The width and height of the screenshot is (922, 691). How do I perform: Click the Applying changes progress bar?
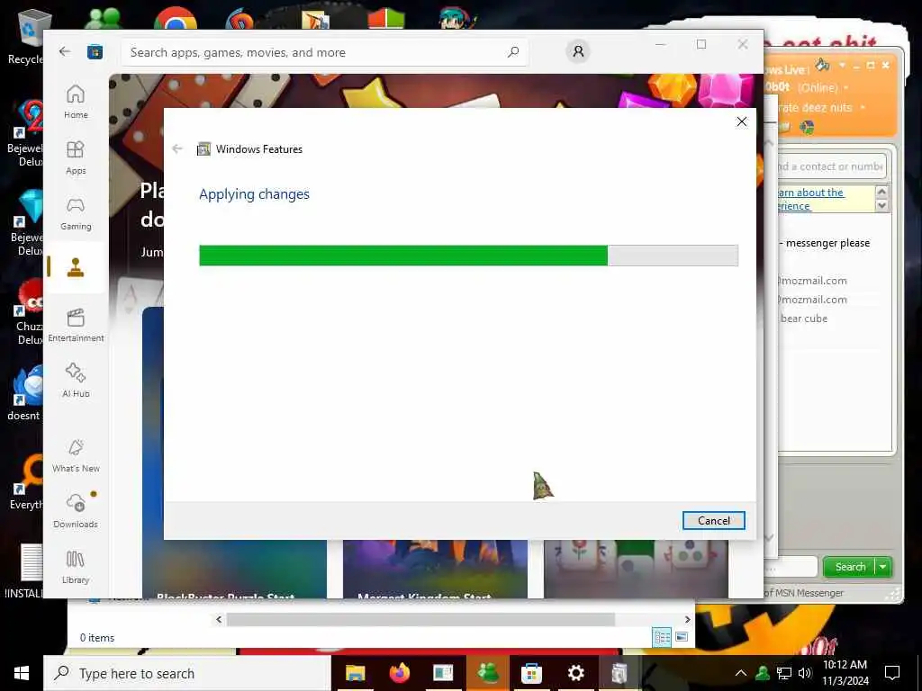468,256
